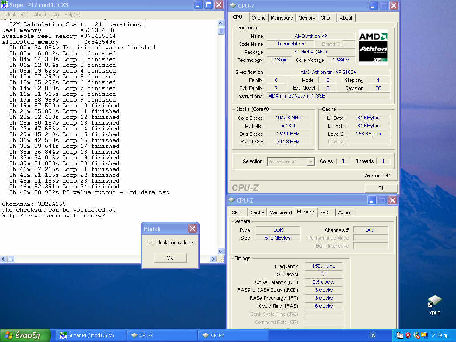Open the About menu in Super PI
The width and height of the screenshot is (456, 342).
pos(46,15)
